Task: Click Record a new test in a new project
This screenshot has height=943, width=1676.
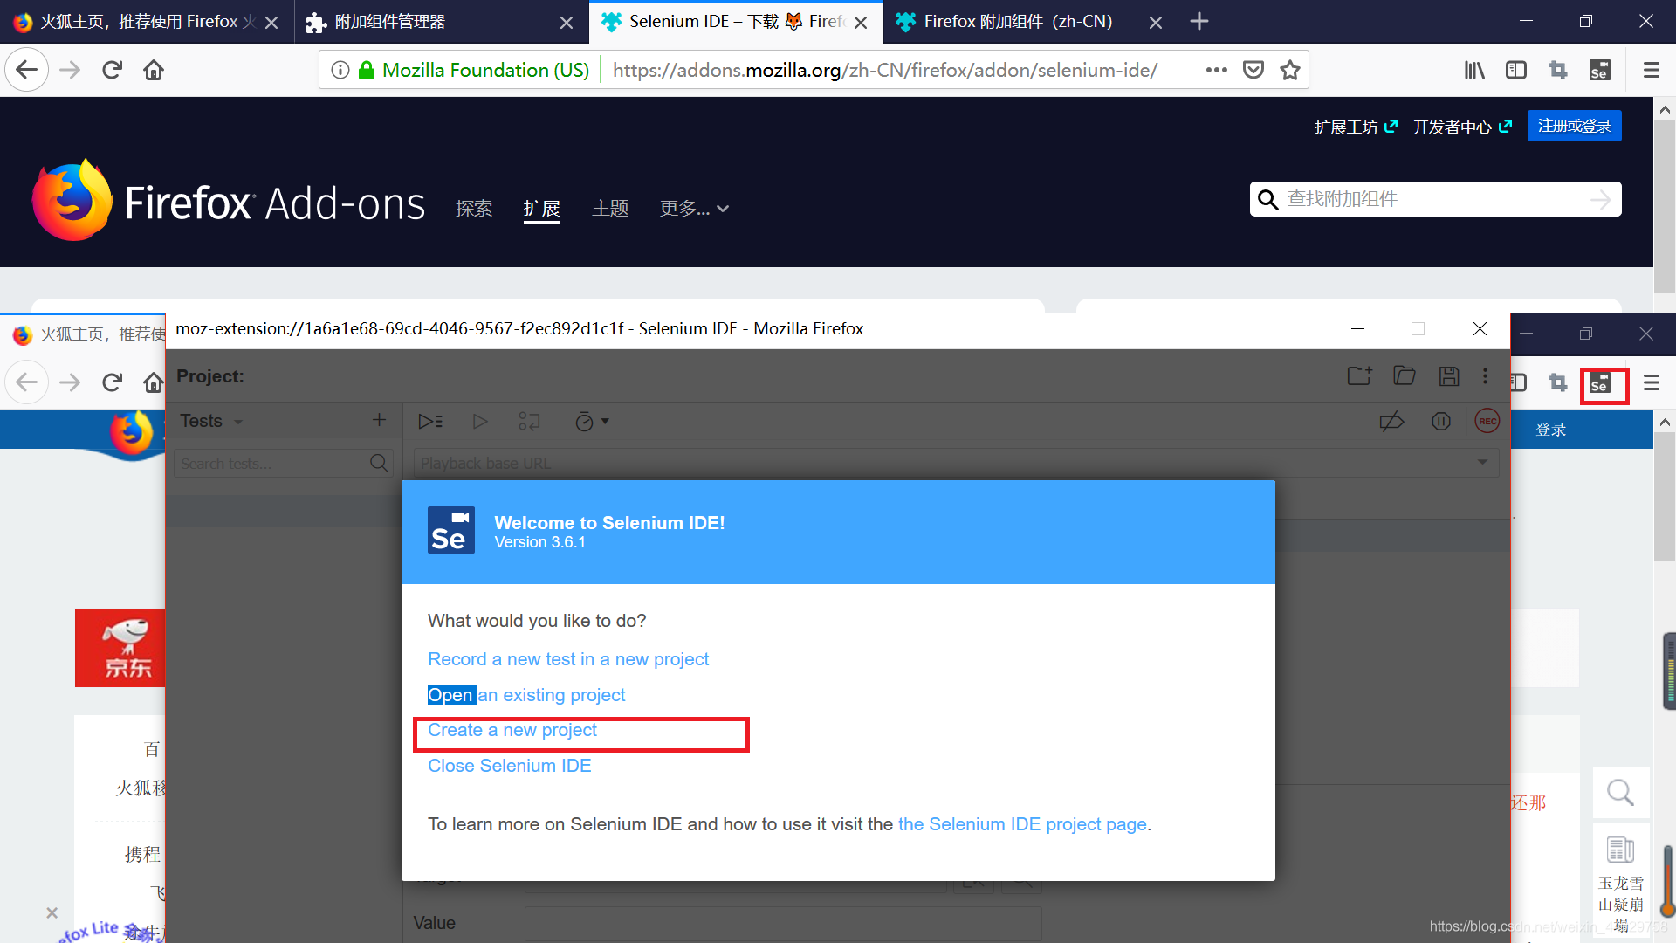Action: click(x=568, y=659)
